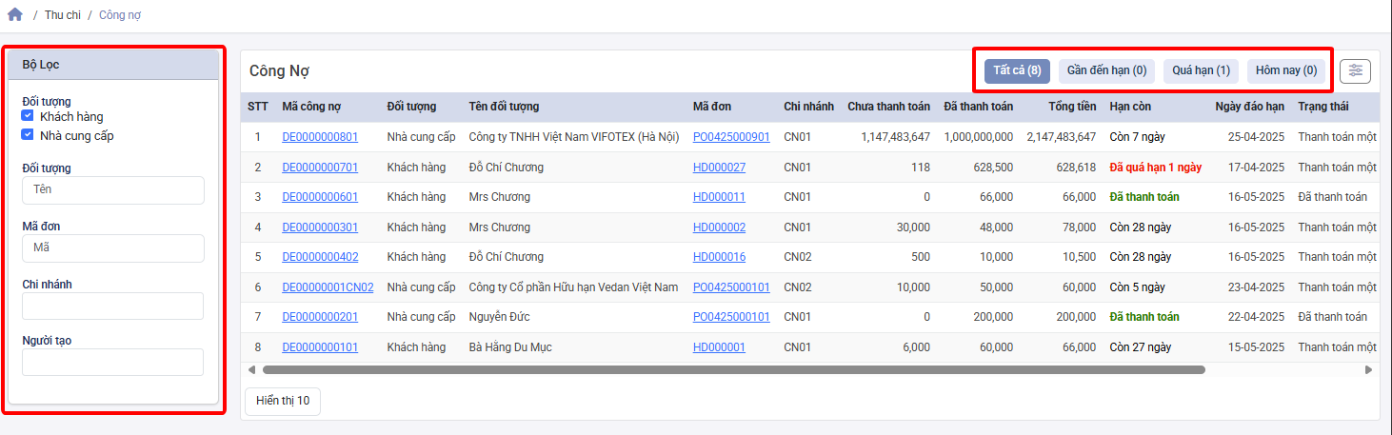This screenshot has width=1392, height=435.
Task: Select the Hôm nay (0) tab
Action: point(1286,70)
